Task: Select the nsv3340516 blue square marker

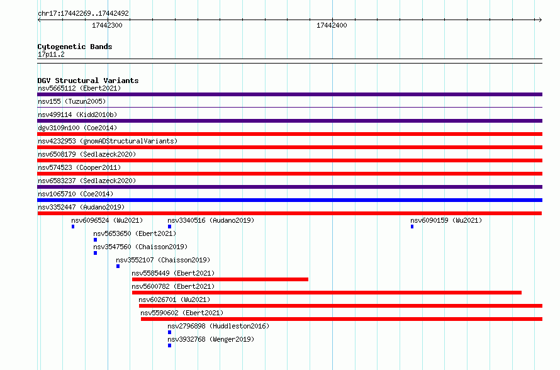Action: [170, 227]
